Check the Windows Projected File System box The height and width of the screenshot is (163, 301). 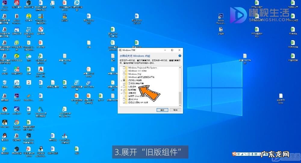click(124, 68)
